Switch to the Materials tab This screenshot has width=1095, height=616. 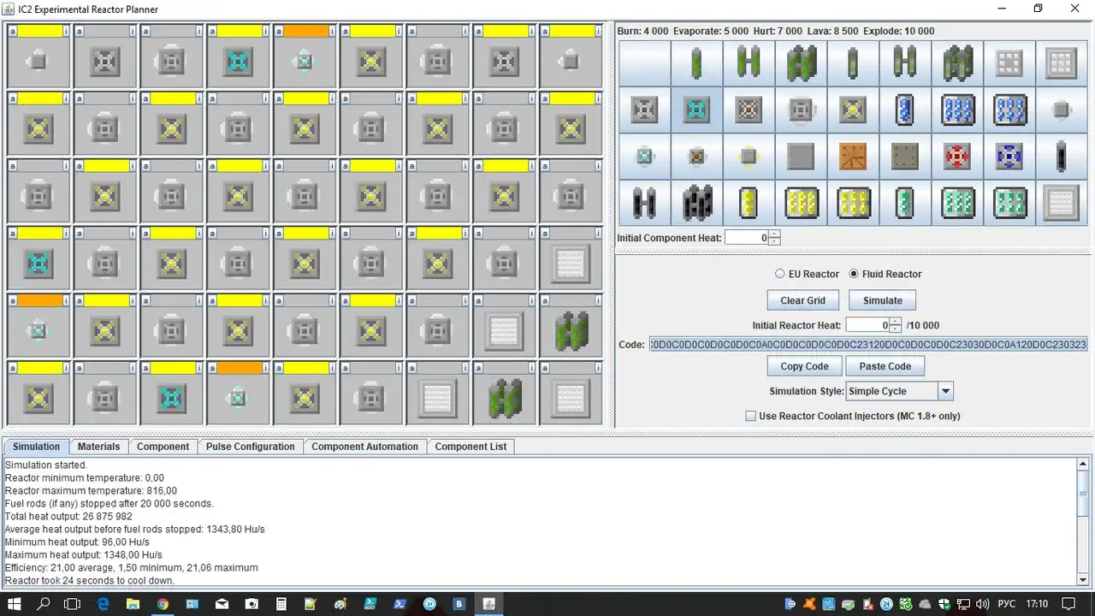click(x=98, y=447)
